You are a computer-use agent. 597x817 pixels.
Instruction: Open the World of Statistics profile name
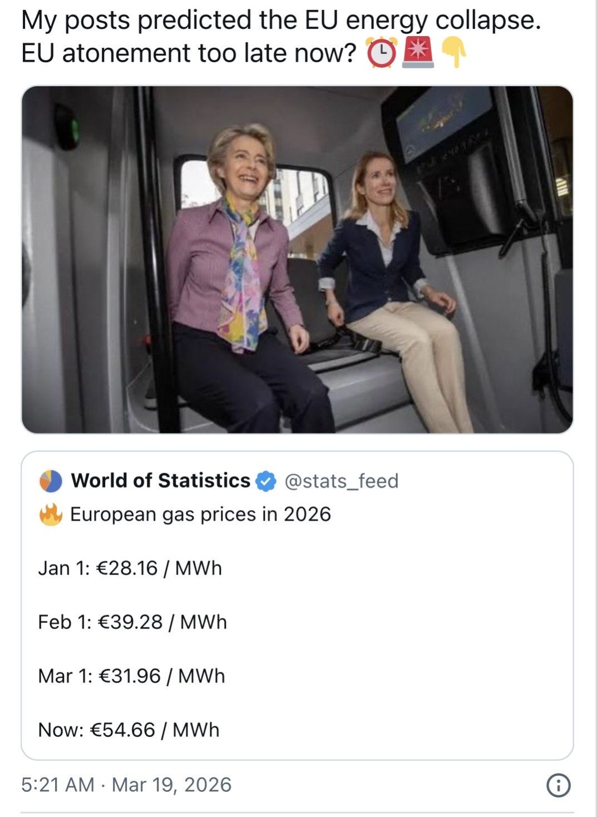(x=161, y=481)
